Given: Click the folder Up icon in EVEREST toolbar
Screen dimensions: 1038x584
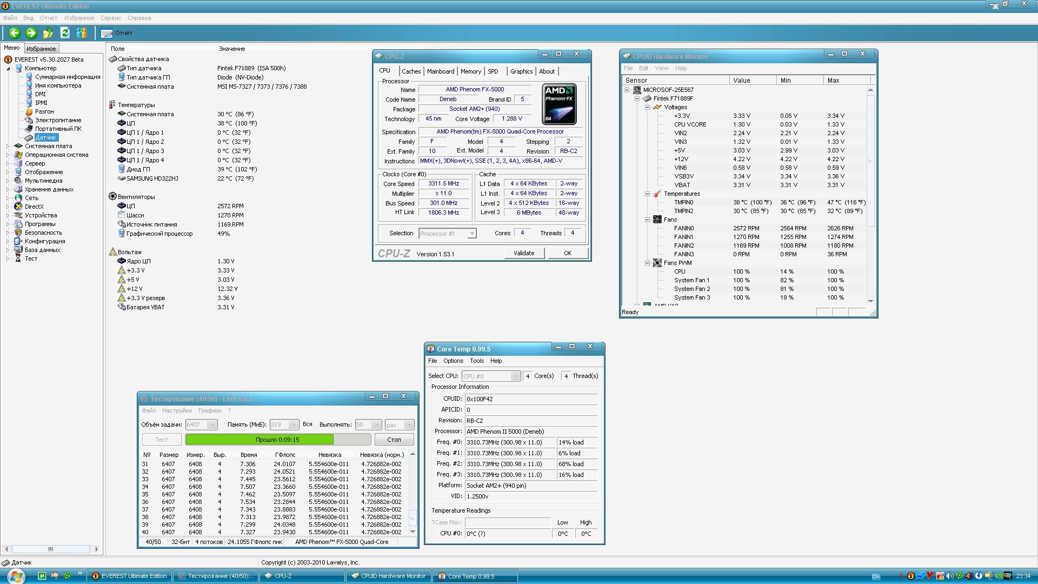Looking at the screenshot, I should click(x=48, y=33).
